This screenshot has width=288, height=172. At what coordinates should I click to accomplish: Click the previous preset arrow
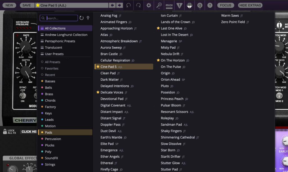click(112, 5)
